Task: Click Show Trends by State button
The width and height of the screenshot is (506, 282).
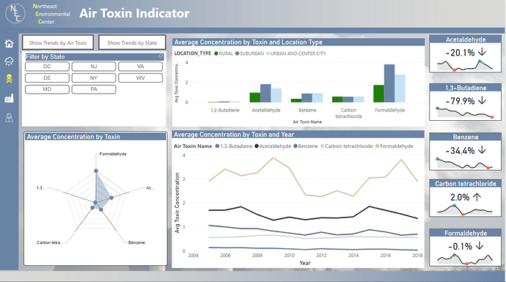Action: (x=132, y=42)
